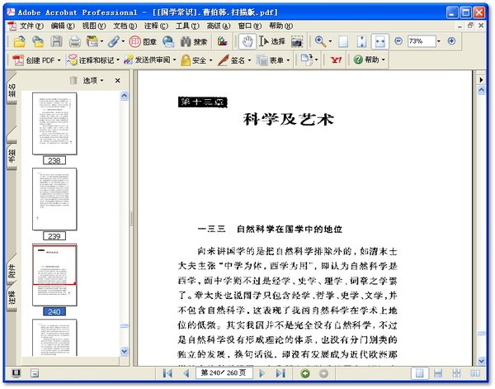Select the page 238 thumbnail
The image size is (495, 389).
pos(54,124)
